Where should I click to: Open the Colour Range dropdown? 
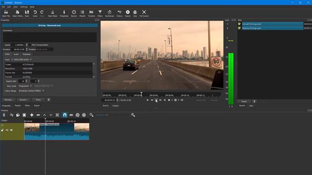pyautogui.click(x=31, y=91)
